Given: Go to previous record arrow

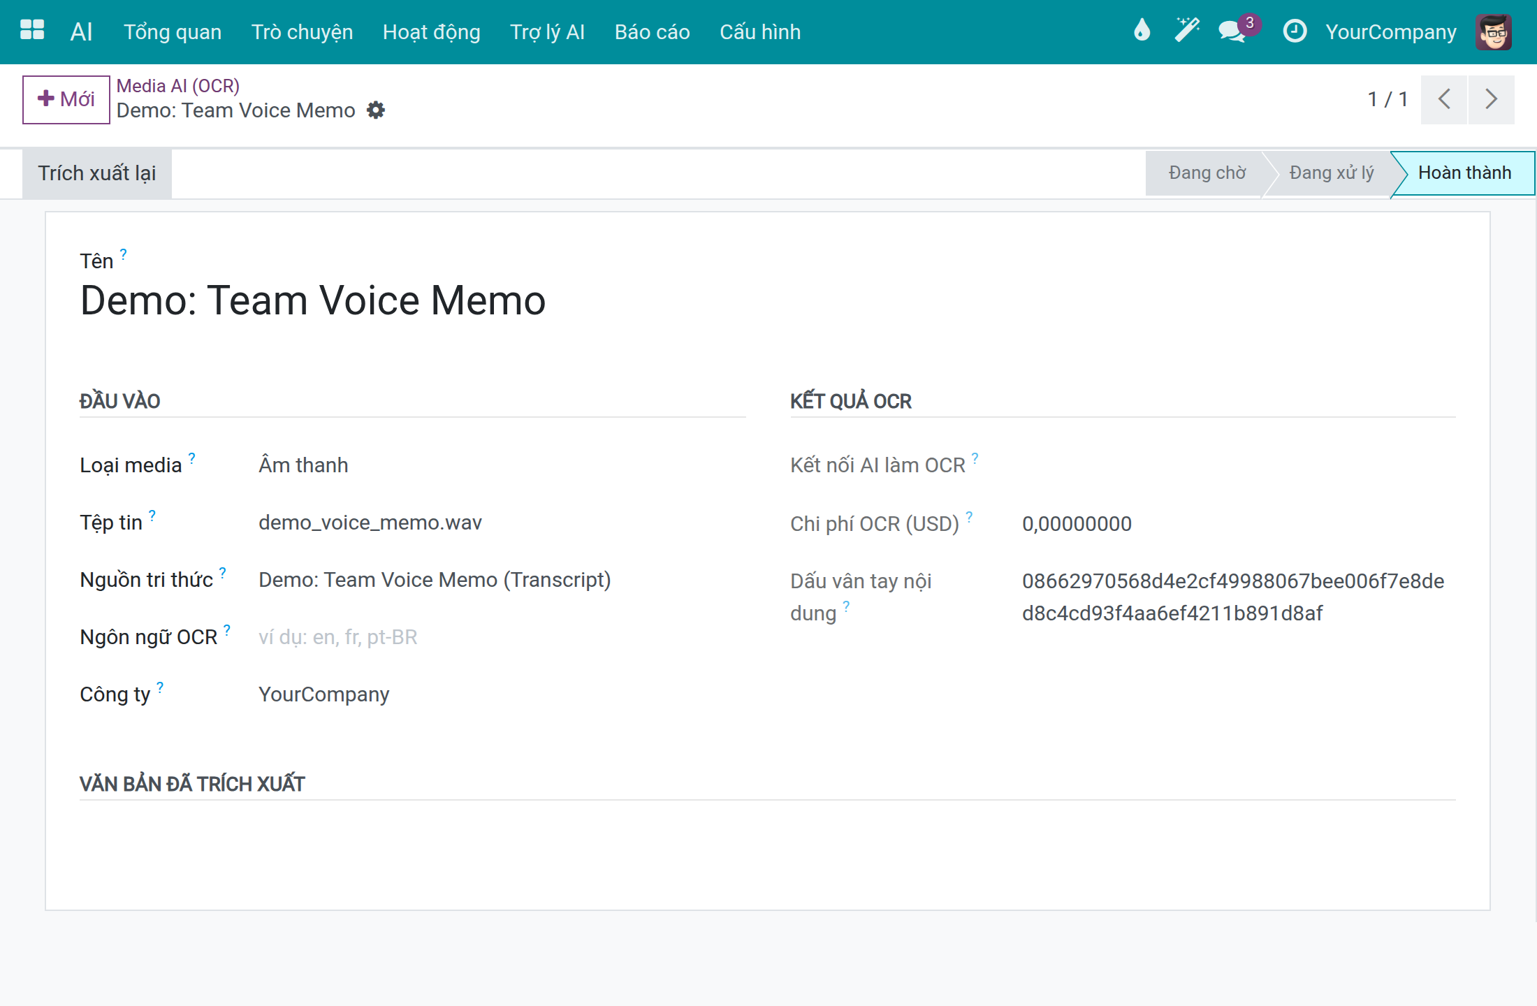Looking at the screenshot, I should [x=1444, y=99].
